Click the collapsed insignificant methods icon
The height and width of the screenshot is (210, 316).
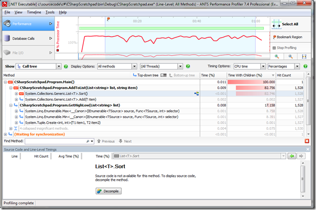pyautogui.click(x=16, y=128)
